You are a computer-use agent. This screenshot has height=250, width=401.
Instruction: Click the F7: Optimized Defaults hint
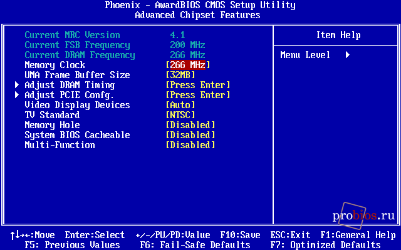pos(325,245)
